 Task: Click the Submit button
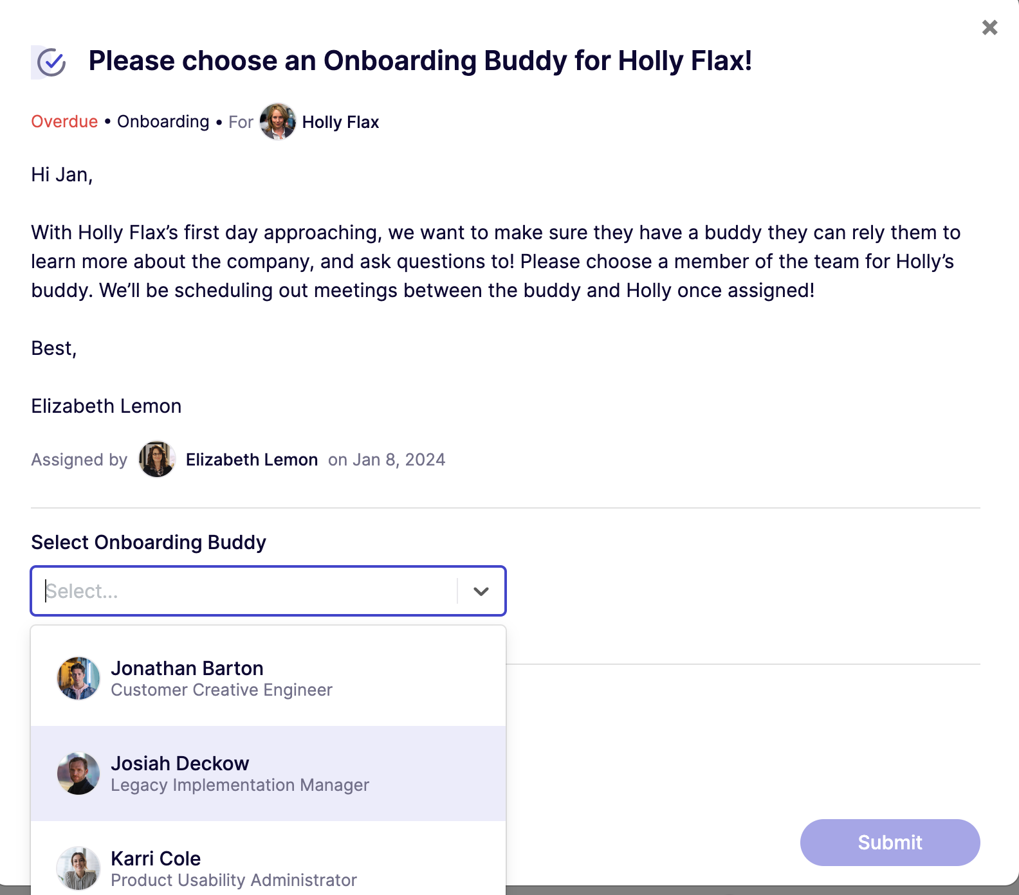889,842
